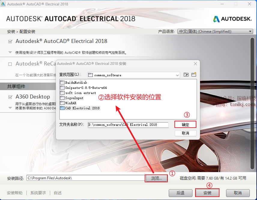
Task: Select the BaiduNetdisk folder icon
Action: click(62, 83)
